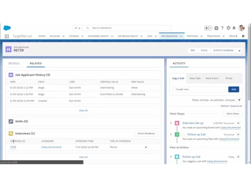
Task: Click the Add button
Action: 233,89
